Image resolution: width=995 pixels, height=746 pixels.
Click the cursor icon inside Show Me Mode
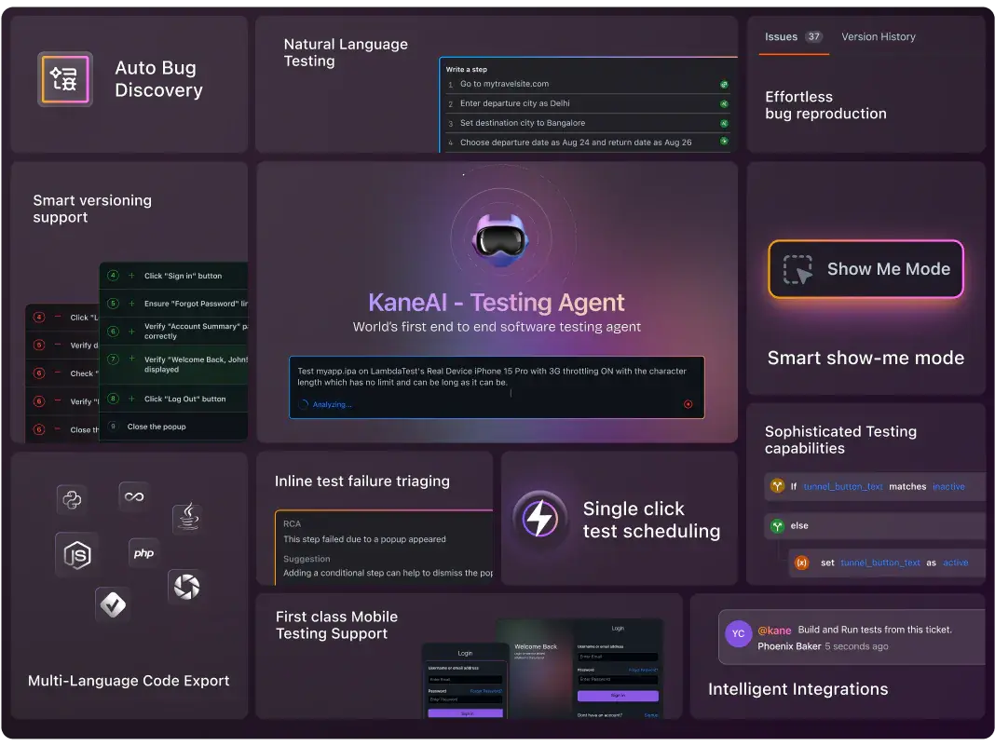click(x=799, y=269)
